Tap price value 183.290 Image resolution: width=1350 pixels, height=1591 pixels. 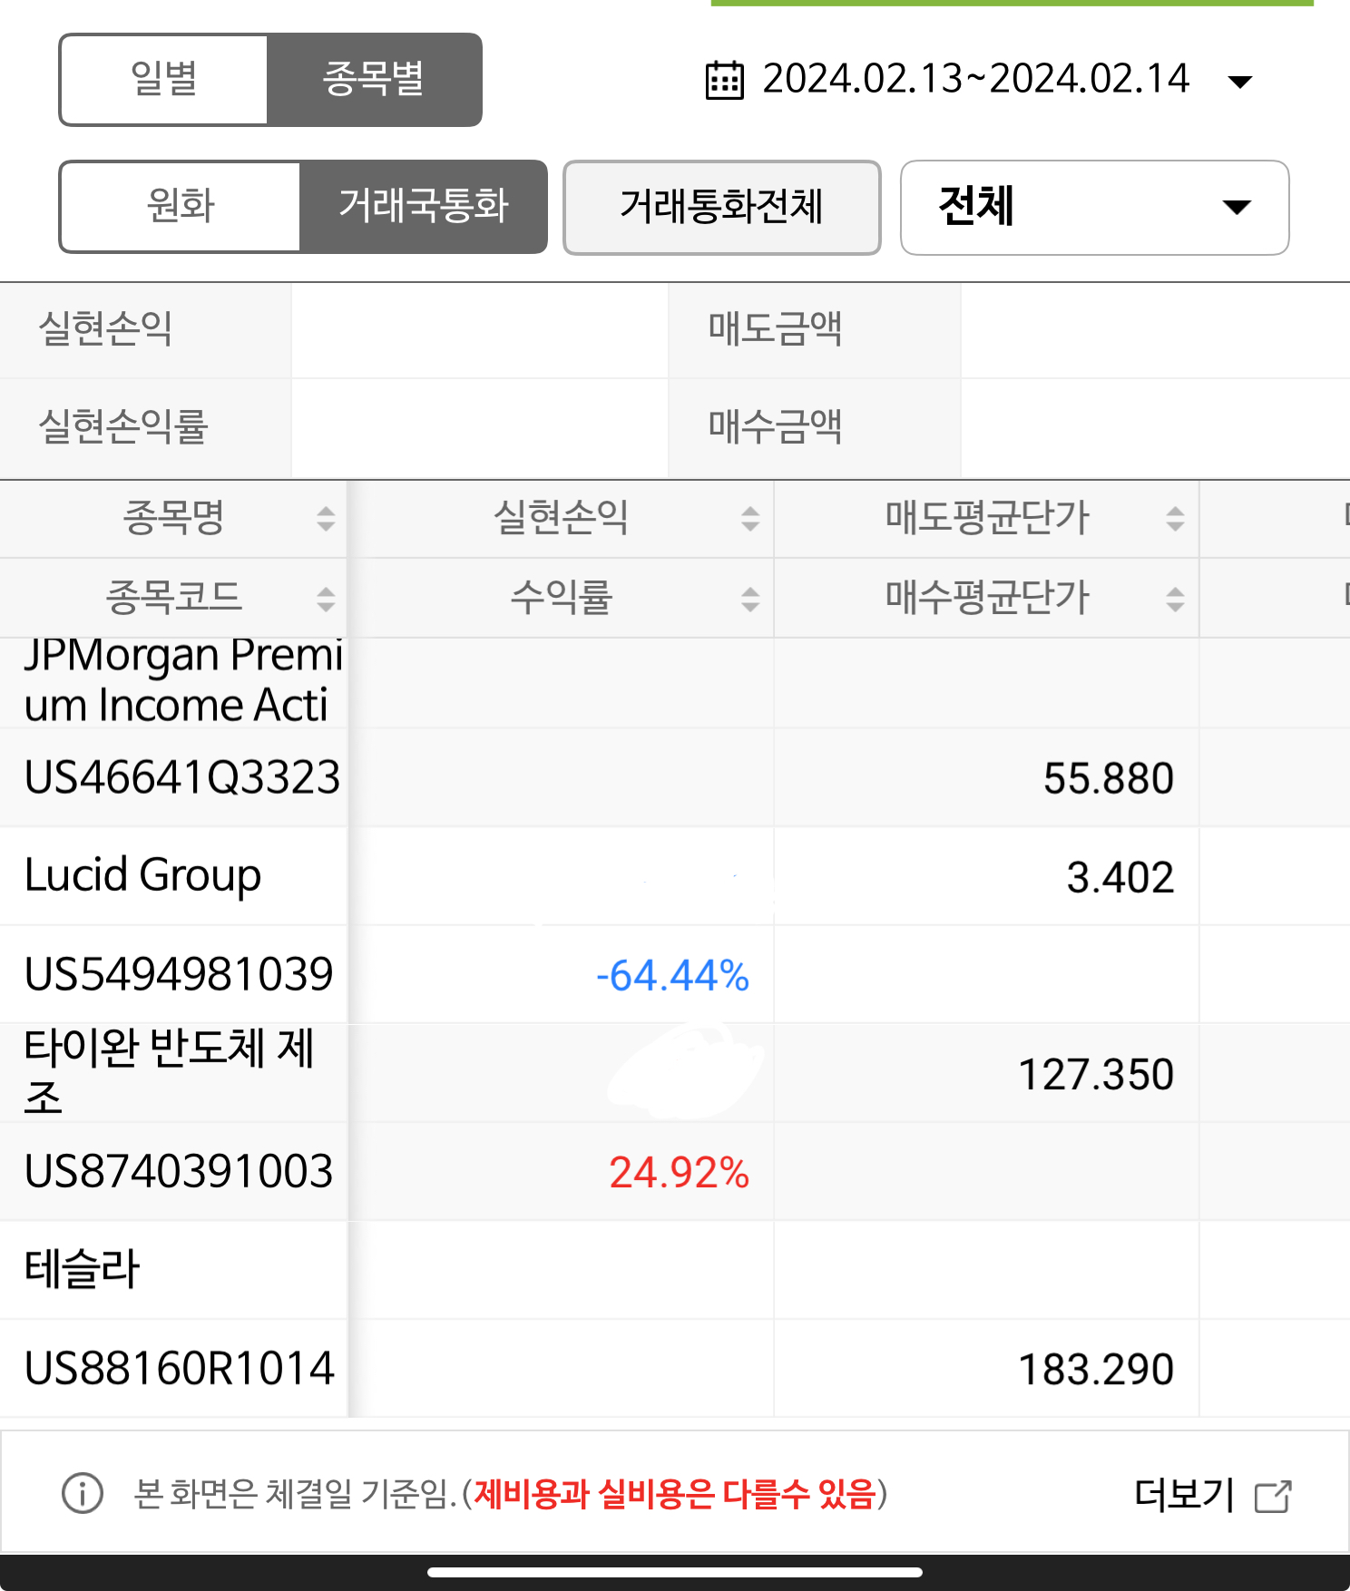(x=1096, y=1369)
